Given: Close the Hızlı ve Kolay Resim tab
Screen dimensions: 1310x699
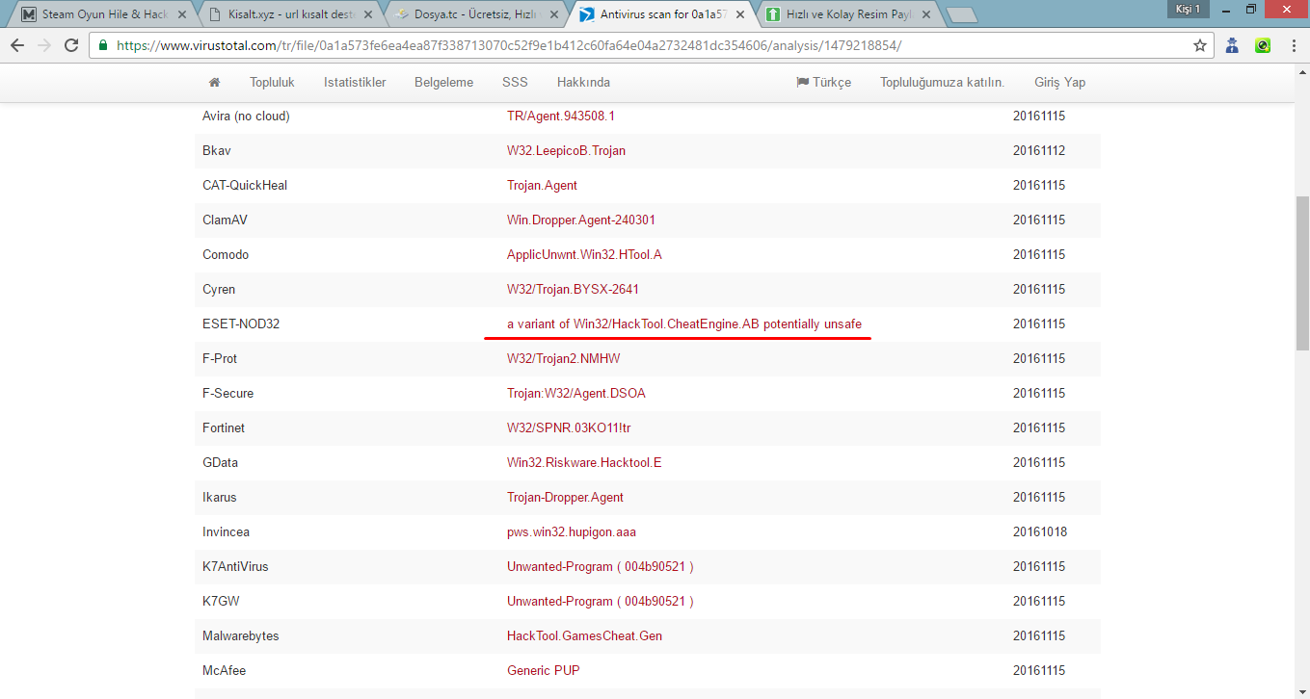Looking at the screenshot, I should pyautogui.click(x=925, y=14).
